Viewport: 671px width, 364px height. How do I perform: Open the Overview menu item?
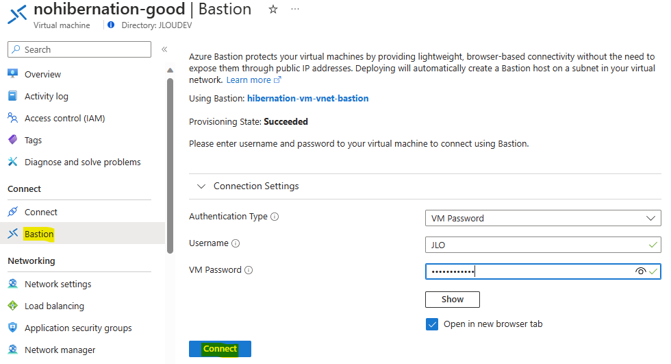click(42, 74)
